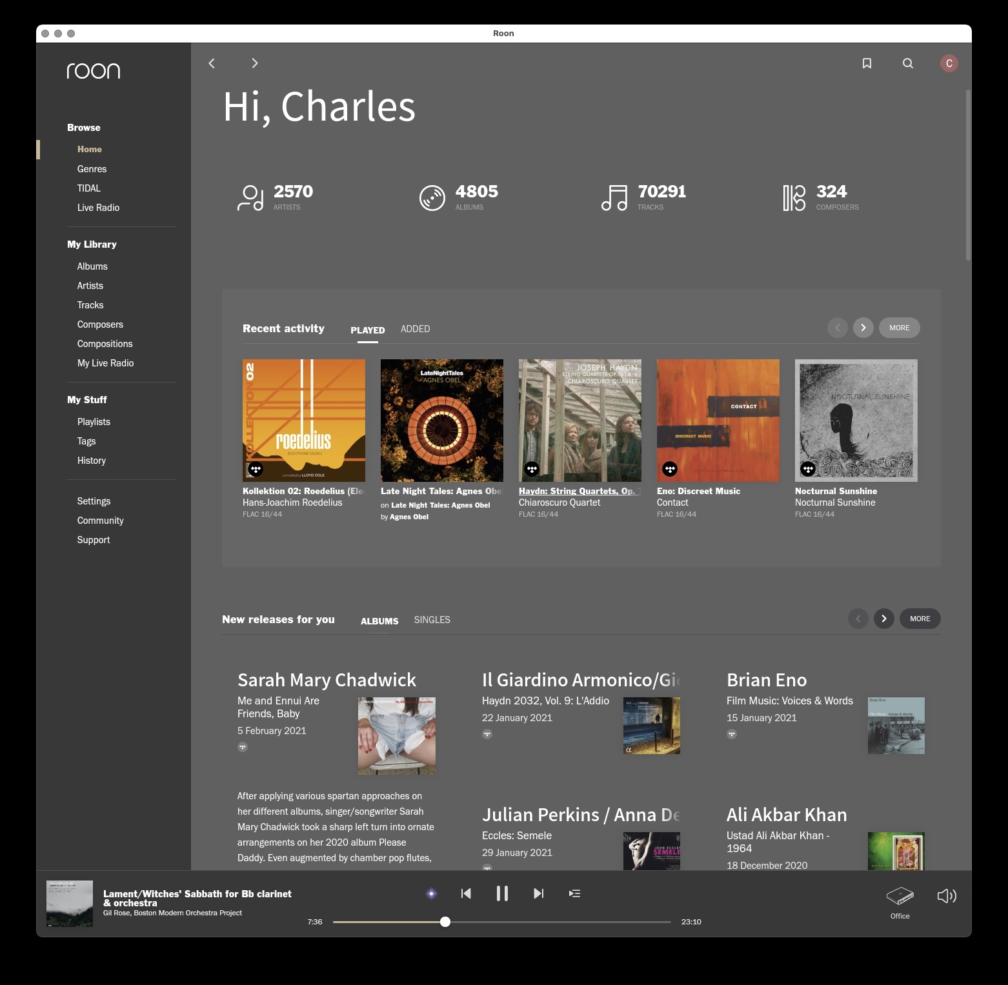Click TIDAL badge on Kollektion 02 cover

click(256, 469)
